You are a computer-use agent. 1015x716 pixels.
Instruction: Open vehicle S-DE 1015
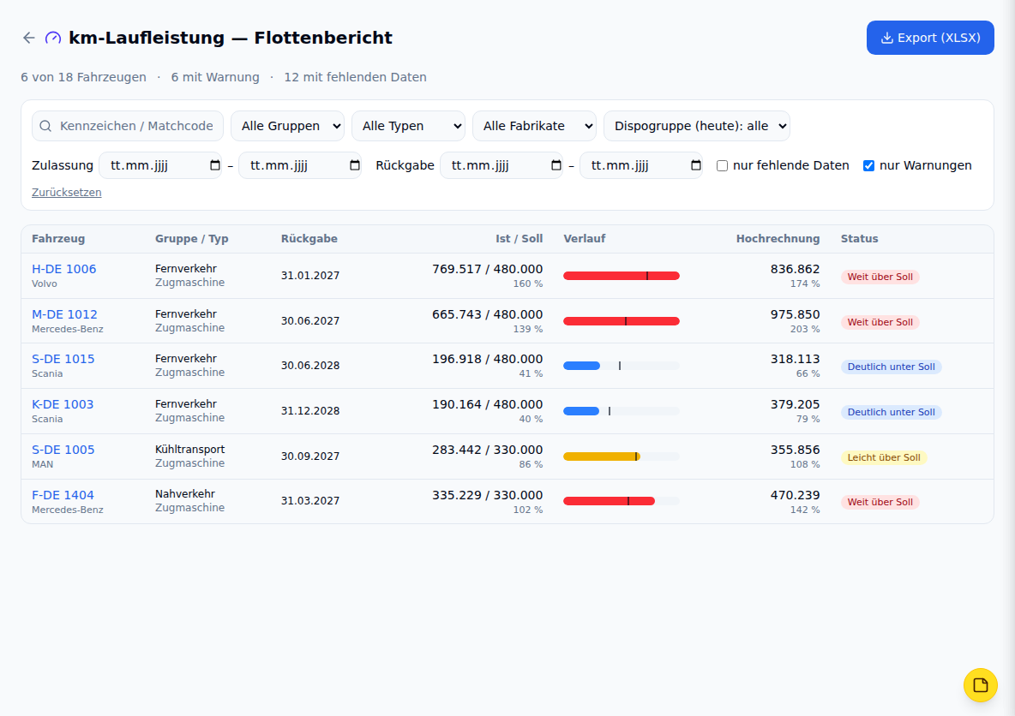(x=63, y=359)
